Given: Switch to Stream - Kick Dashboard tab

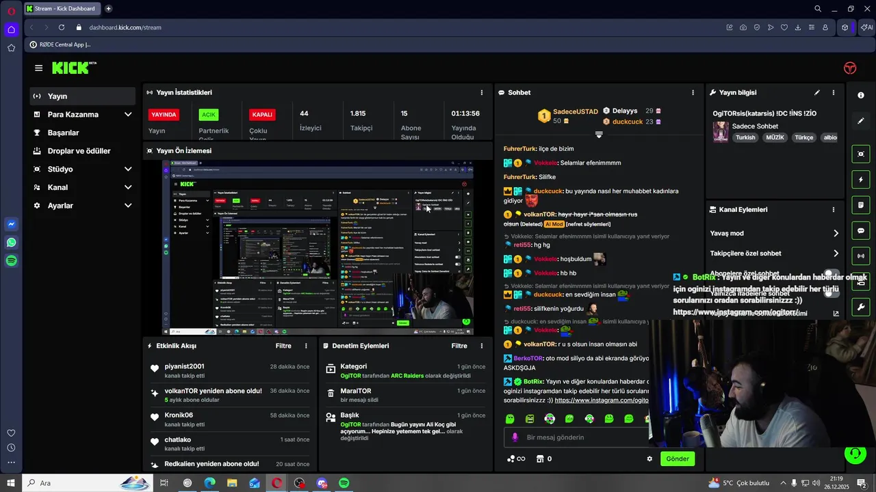Looking at the screenshot, I should click(62, 9).
